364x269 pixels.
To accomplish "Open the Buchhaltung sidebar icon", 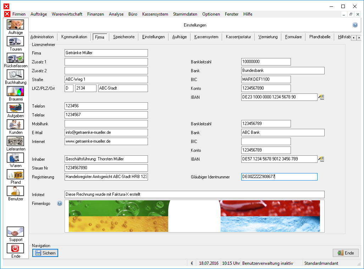I will (x=15, y=75).
